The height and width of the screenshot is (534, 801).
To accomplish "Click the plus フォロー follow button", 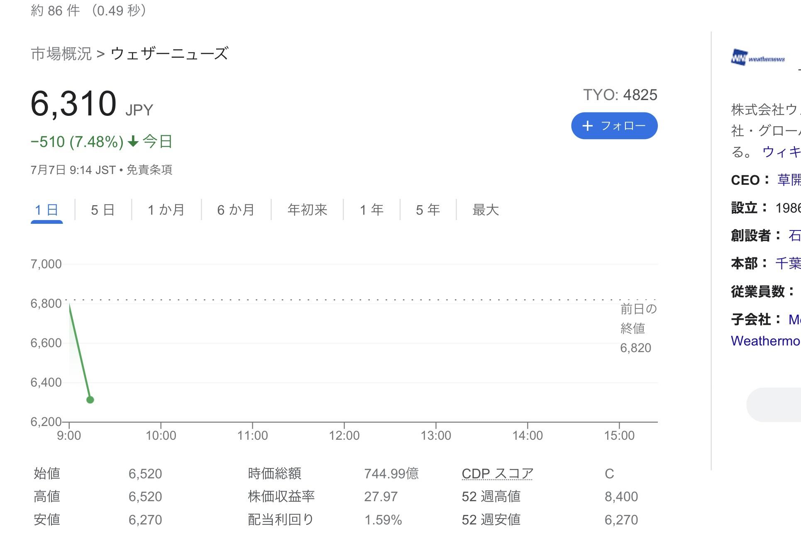I will (614, 125).
